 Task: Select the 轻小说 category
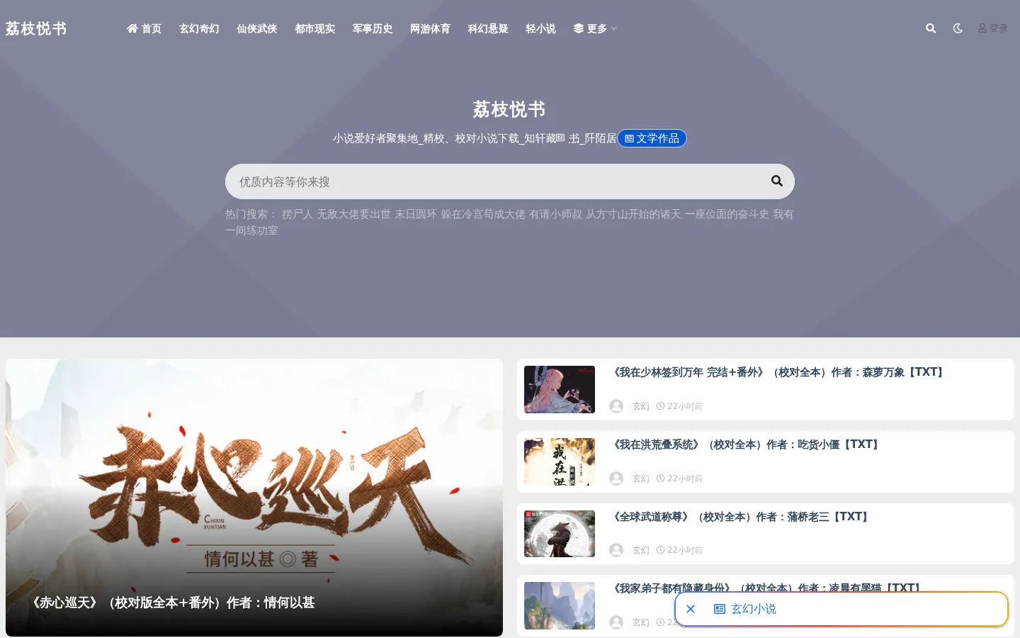[540, 28]
